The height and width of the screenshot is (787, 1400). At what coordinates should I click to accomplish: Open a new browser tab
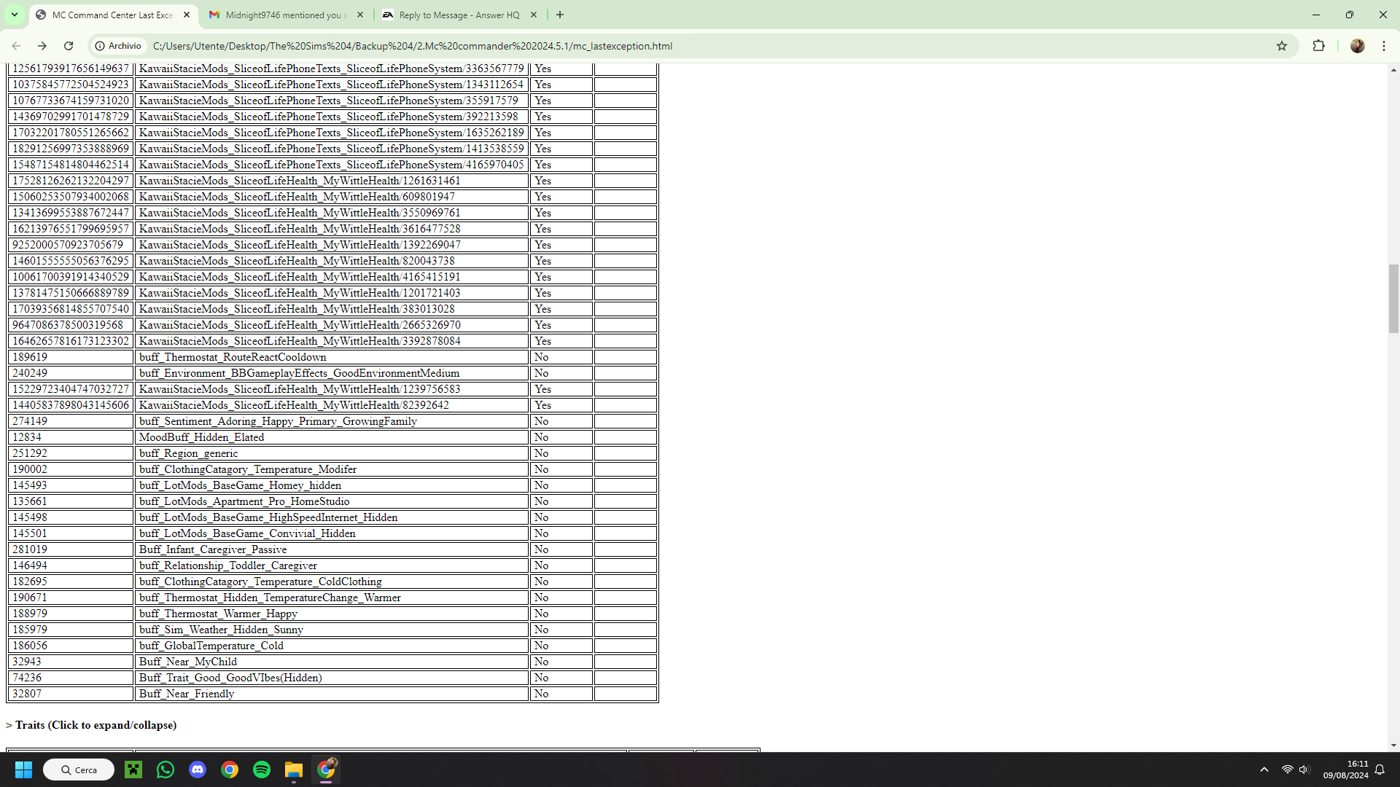tap(560, 15)
